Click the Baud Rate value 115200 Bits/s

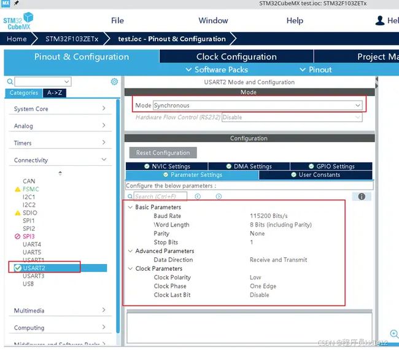269,216
